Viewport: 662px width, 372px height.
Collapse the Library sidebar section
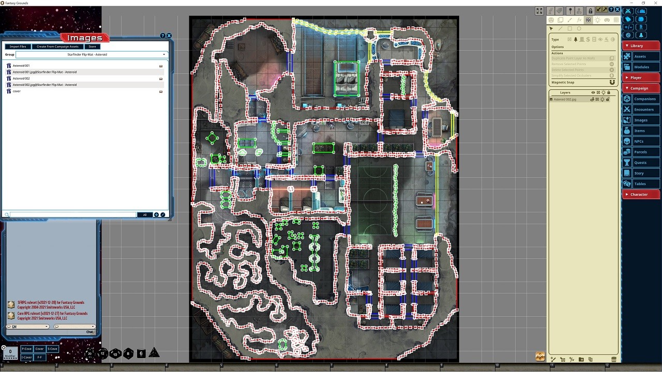641,45
